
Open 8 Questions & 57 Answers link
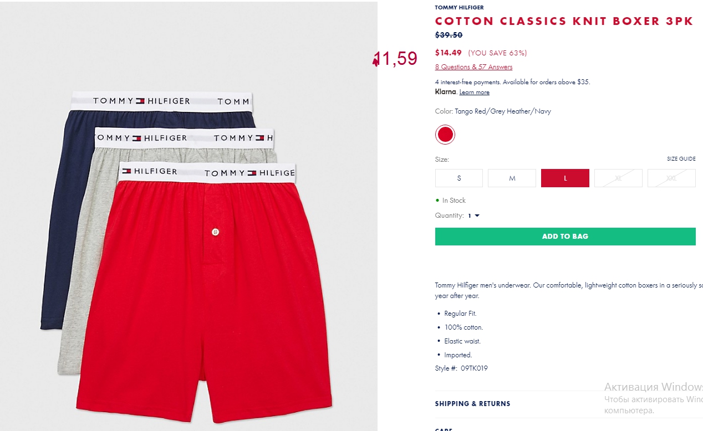click(473, 67)
